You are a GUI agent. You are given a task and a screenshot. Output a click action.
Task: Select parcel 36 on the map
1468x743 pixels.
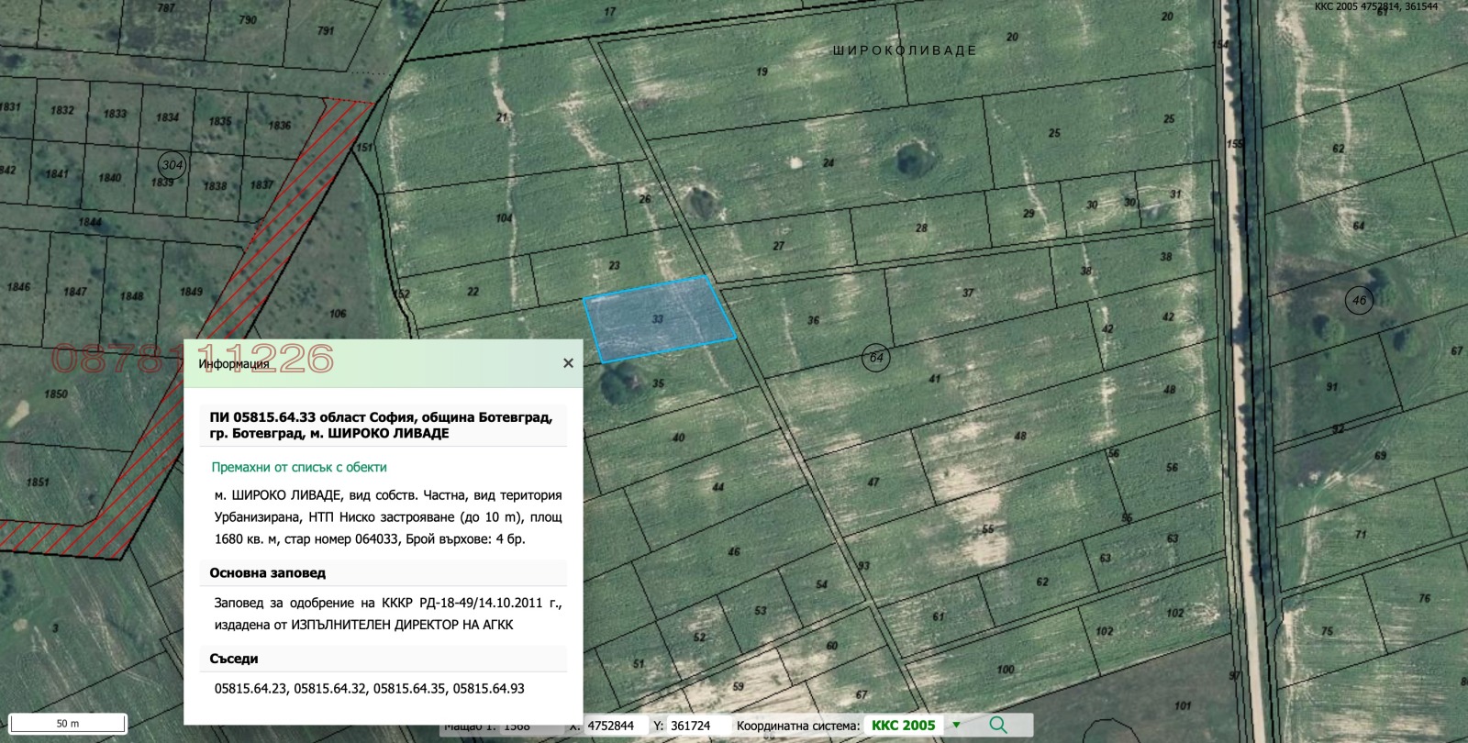(x=813, y=320)
